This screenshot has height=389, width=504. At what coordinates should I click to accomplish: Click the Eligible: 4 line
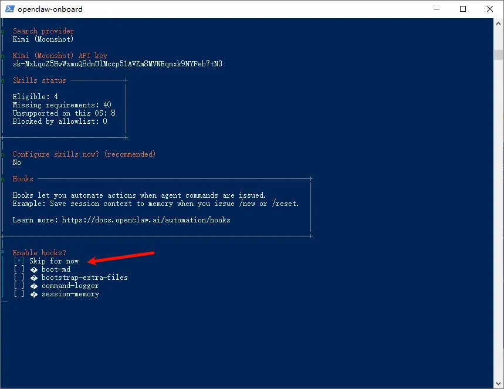[x=35, y=96]
